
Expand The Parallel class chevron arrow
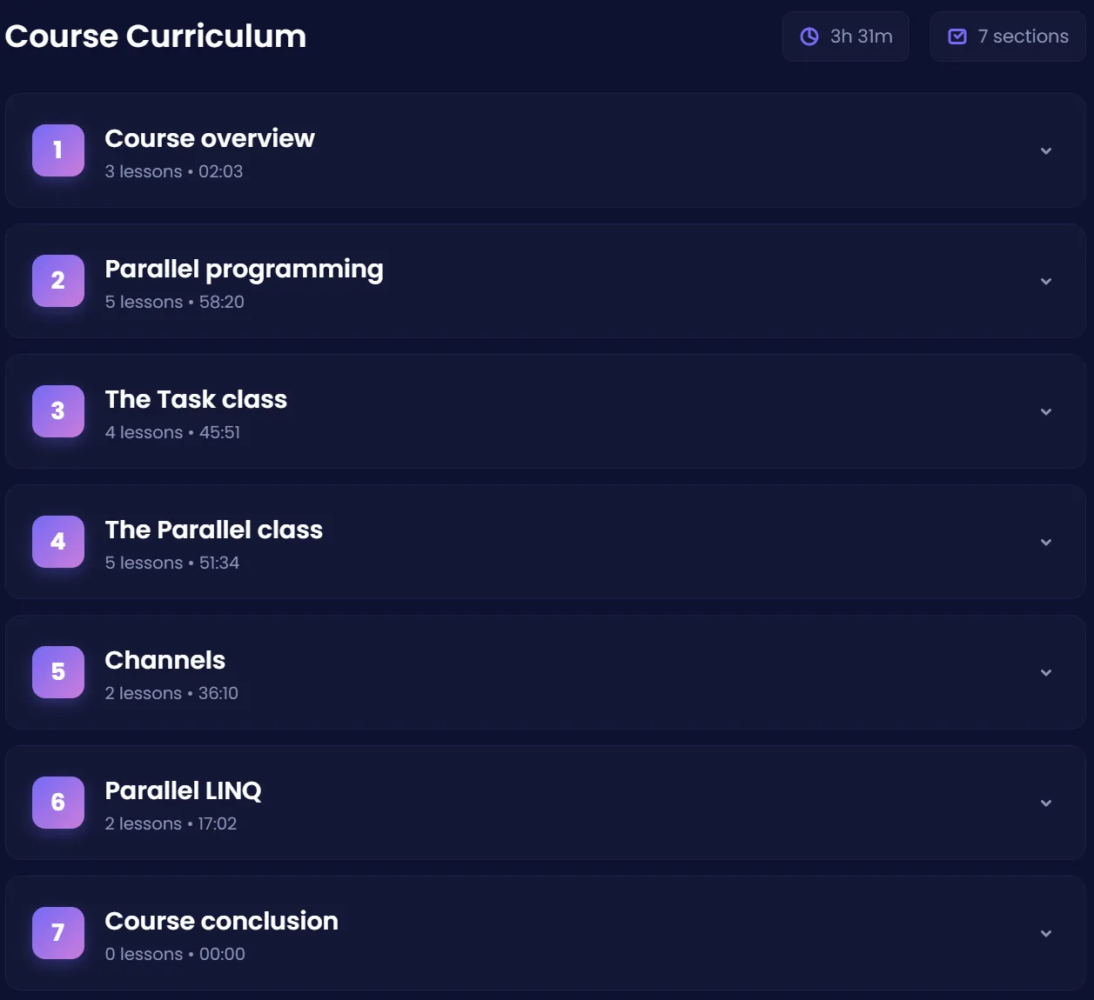(x=1046, y=543)
